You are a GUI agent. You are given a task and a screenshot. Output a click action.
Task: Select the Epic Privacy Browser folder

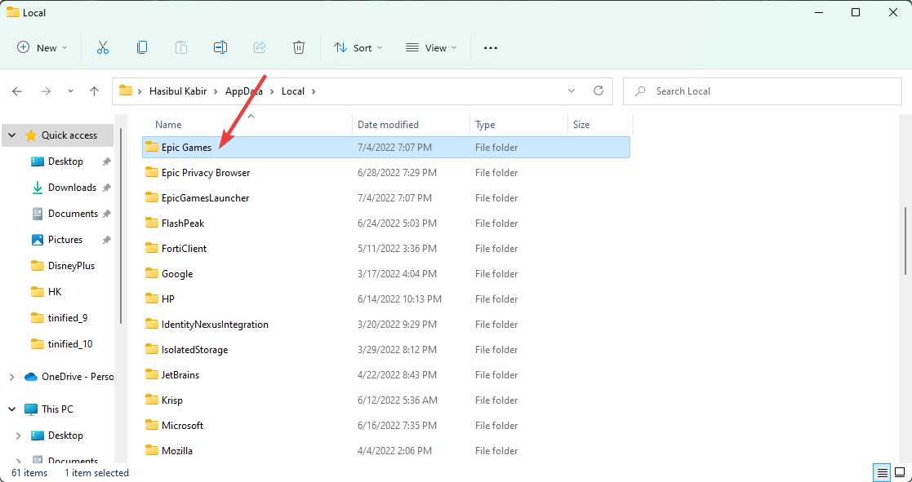[x=386, y=173]
